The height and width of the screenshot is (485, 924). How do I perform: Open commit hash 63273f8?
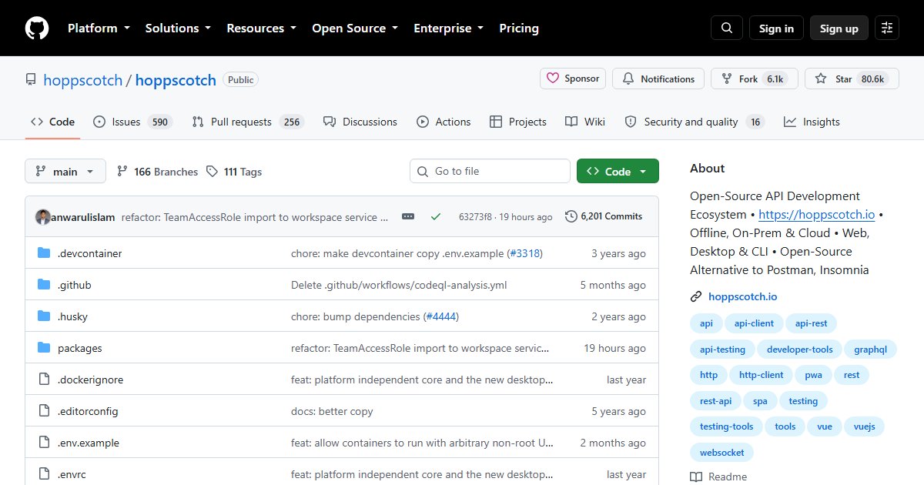pyautogui.click(x=476, y=217)
